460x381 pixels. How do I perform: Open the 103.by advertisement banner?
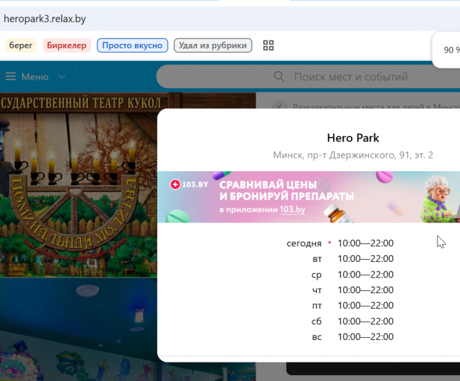(x=309, y=196)
